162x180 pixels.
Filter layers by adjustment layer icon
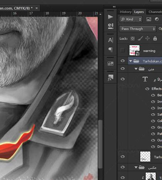157,19
